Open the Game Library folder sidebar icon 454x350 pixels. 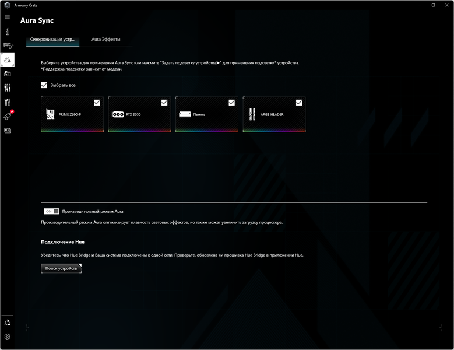tap(8, 74)
